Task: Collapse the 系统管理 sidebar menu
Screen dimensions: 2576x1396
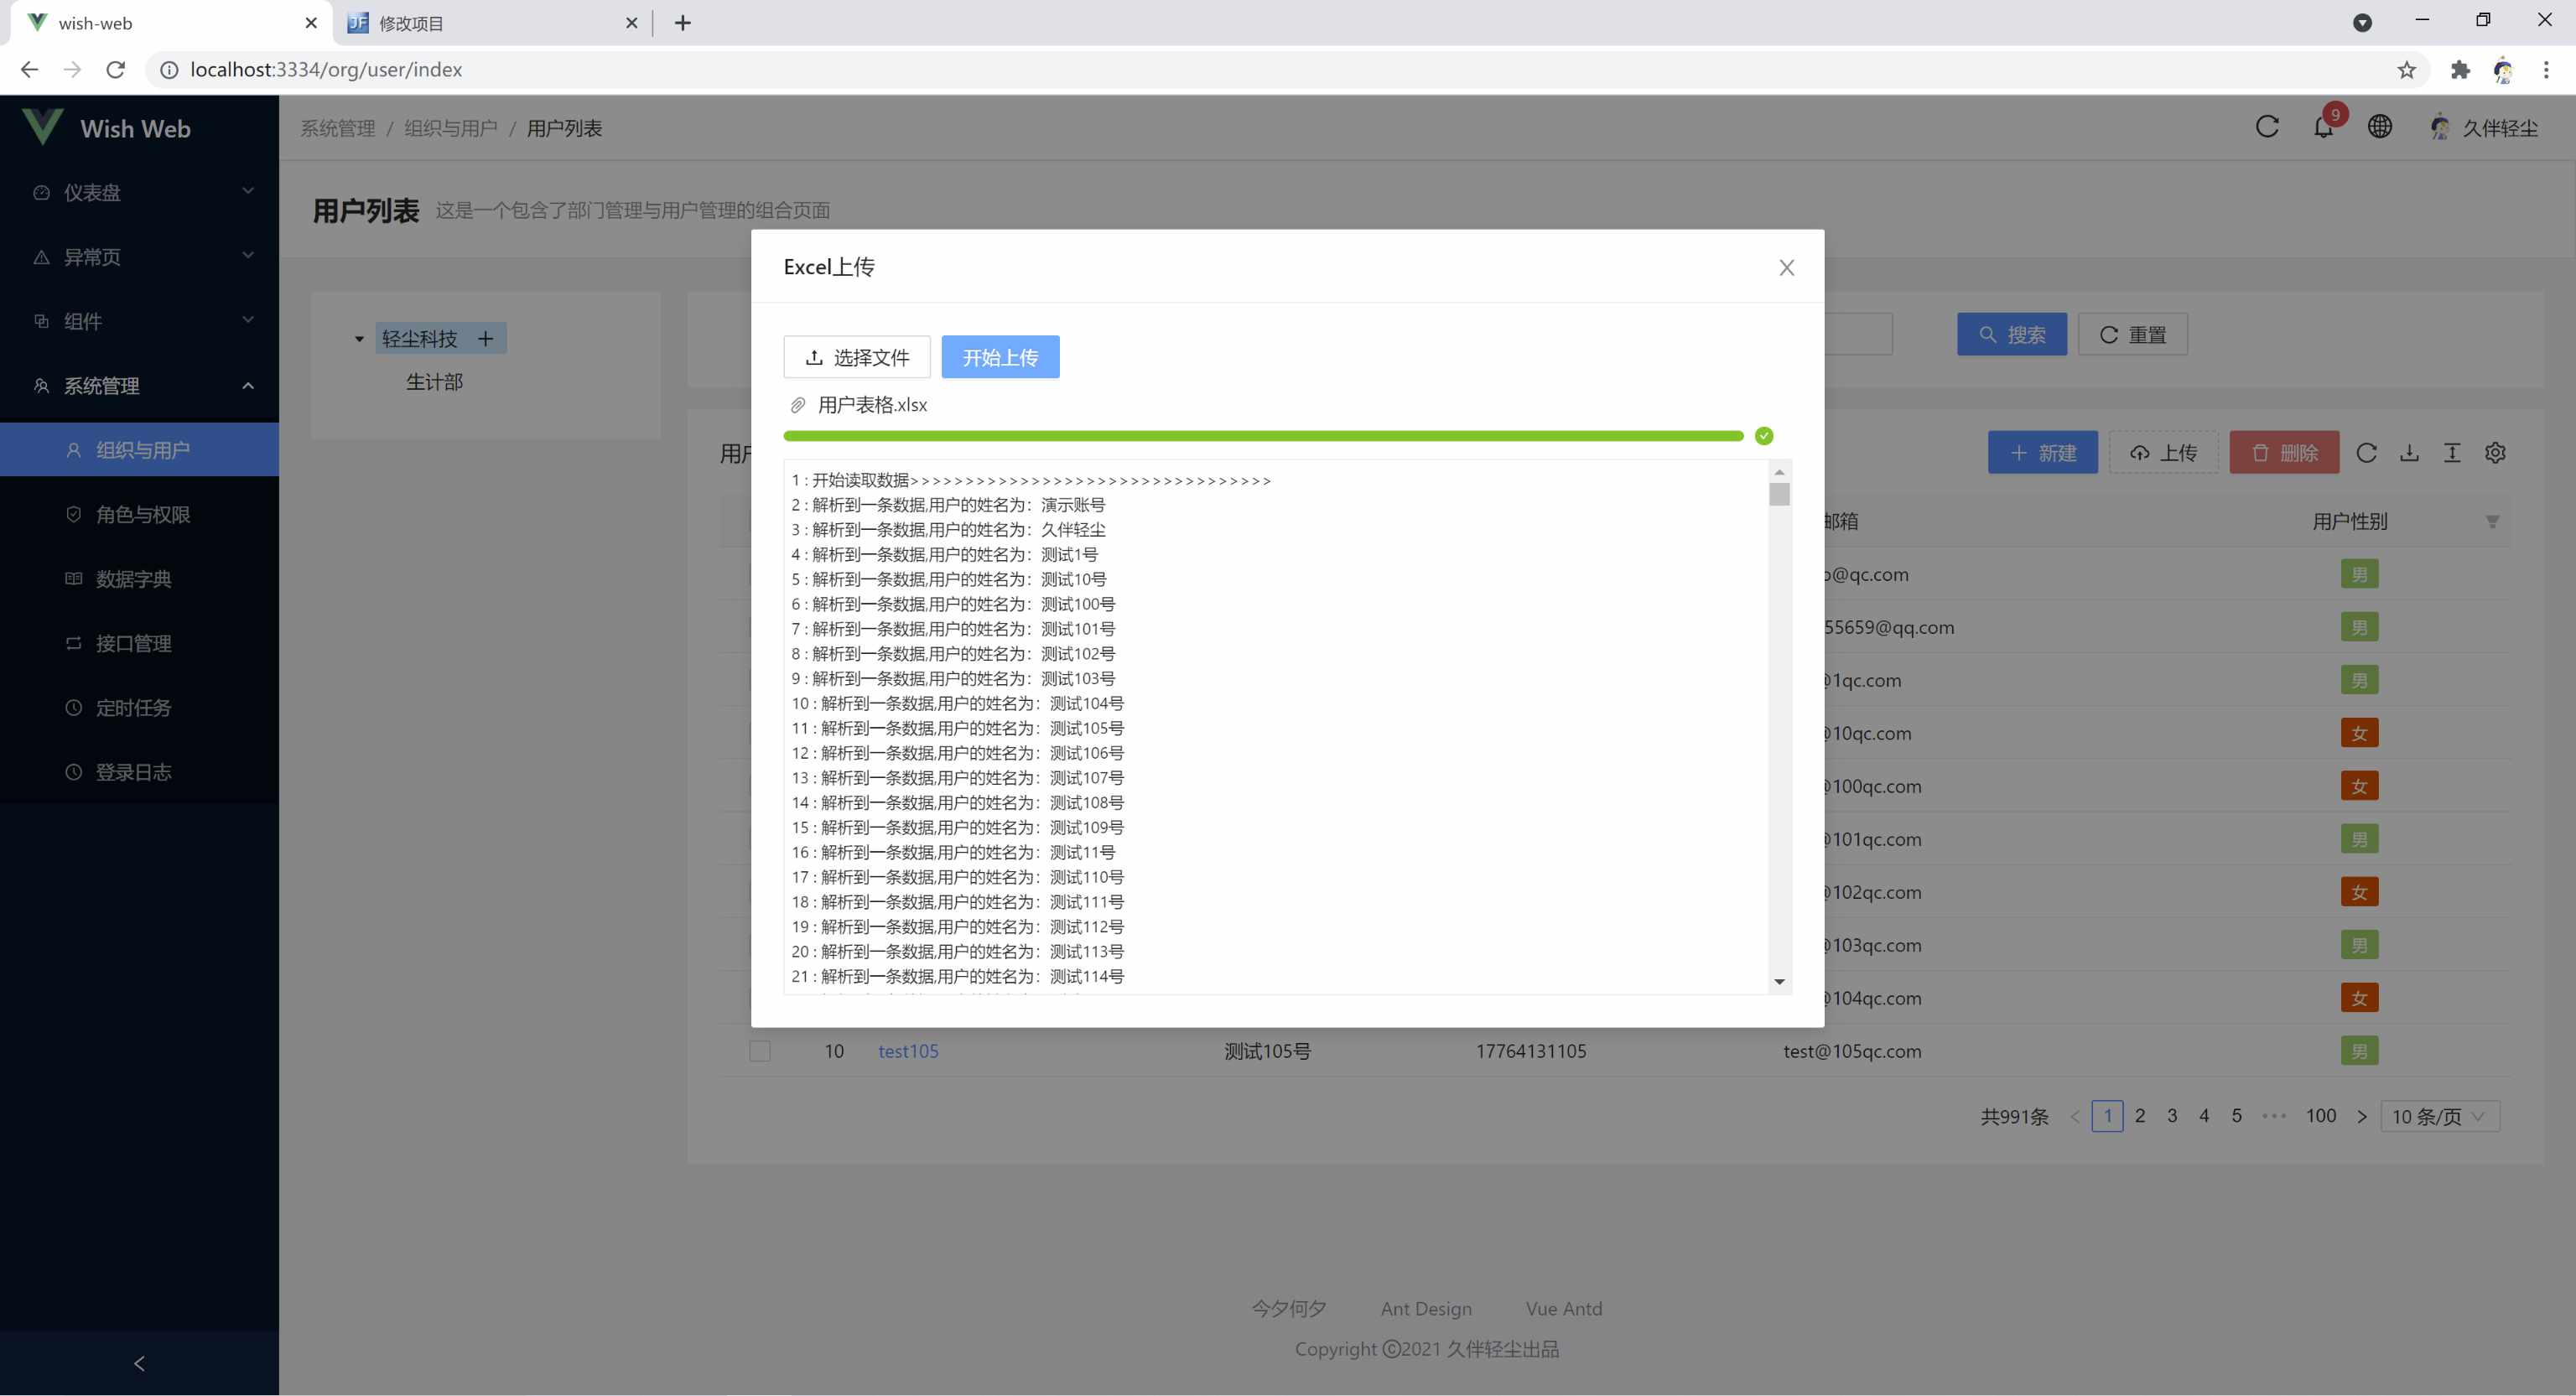Action: click(x=140, y=386)
